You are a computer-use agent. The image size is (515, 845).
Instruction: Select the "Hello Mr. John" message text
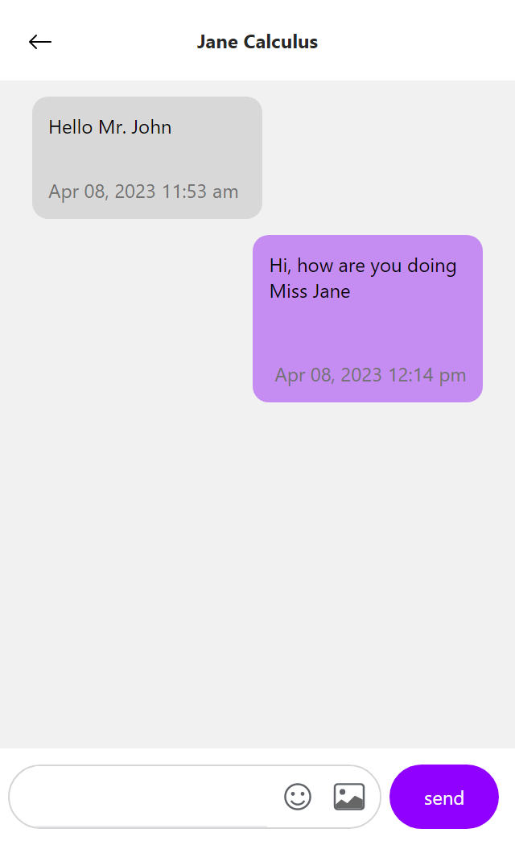(110, 127)
